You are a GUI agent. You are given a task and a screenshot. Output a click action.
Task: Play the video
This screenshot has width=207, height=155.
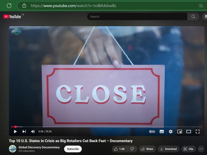(x=15, y=132)
